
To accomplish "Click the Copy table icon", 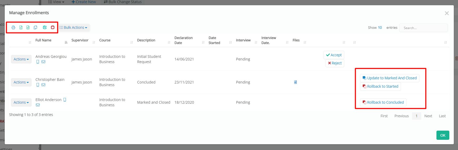I will pyautogui.click(x=35, y=27).
